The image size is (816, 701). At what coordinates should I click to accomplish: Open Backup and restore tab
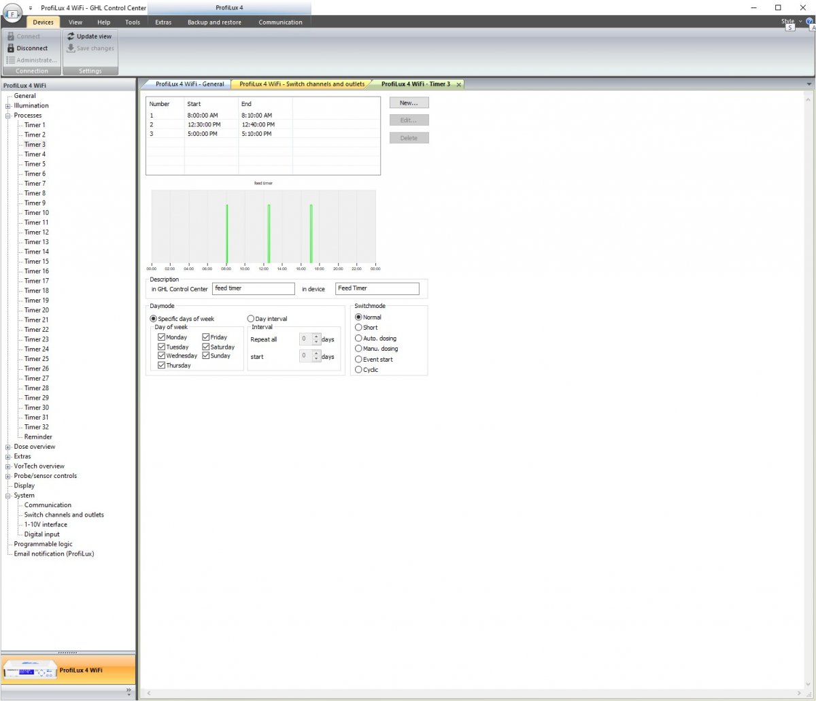(x=214, y=22)
